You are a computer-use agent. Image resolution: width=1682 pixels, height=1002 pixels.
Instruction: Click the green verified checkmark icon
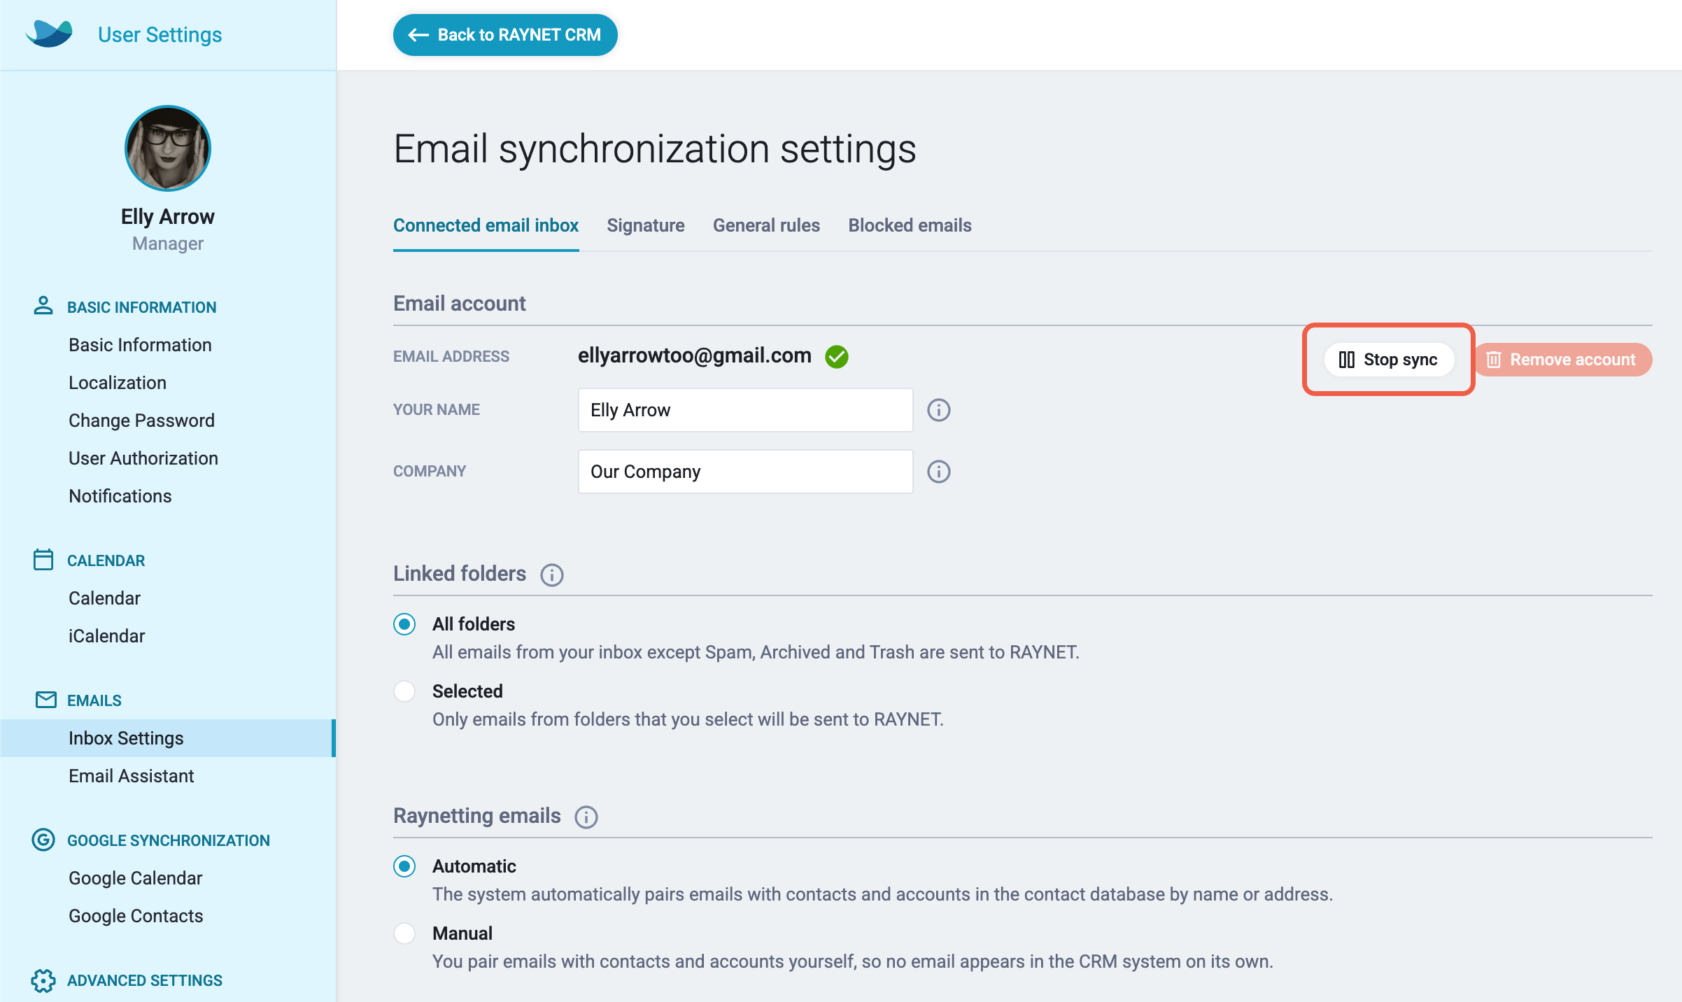tap(837, 357)
